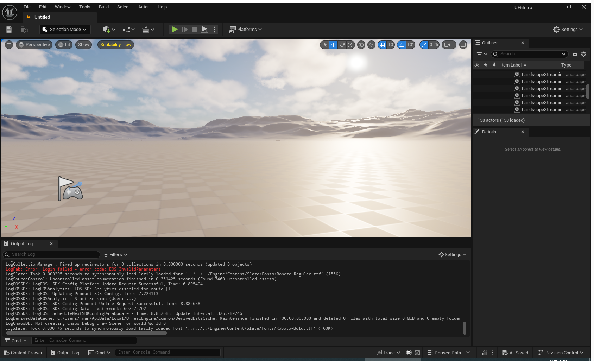Toggle the Outliner visibility eye column header
594x361 pixels.
click(477, 65)
